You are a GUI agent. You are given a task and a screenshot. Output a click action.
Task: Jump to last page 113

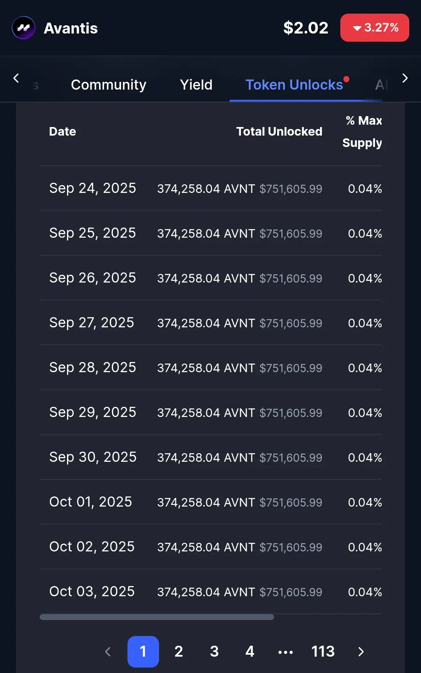[x=323, y=652]
